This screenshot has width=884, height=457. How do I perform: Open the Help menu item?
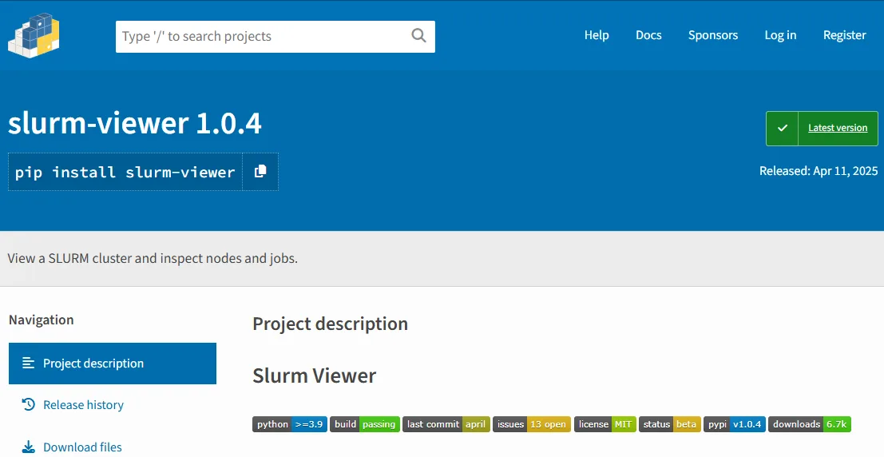click(x=597, y=35)
